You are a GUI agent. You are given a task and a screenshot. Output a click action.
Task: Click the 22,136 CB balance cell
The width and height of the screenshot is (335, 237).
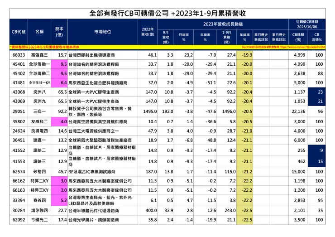pyautogui.click(x=298, y=111)
